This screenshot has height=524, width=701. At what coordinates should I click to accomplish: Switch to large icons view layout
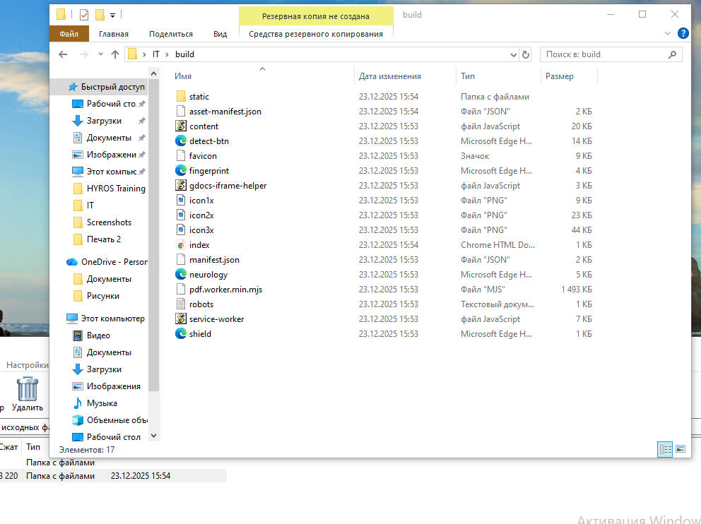pyautogui.click(x=681, y=449)
